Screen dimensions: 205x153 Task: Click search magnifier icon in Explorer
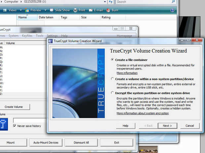pyautogui.click(x=173, y=2)
